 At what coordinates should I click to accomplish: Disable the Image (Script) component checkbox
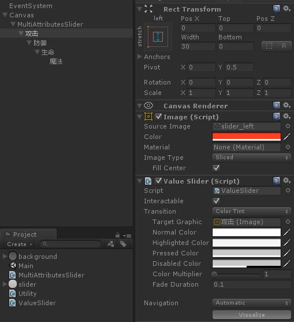pyautogui.click(x=158, y=116)
